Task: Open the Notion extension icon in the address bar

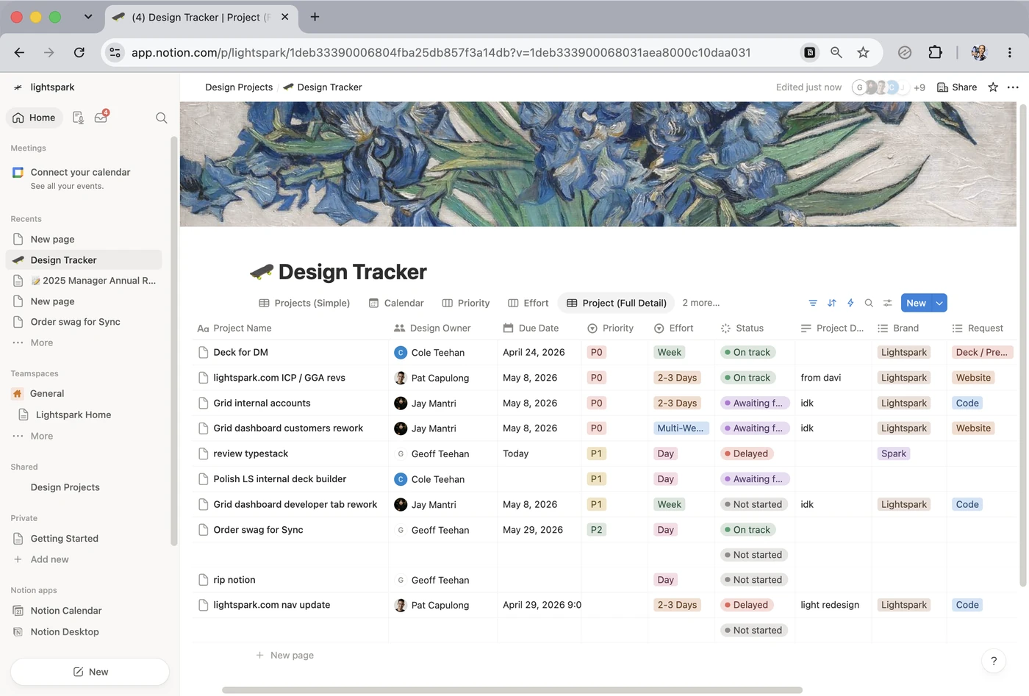Action: click(809, 52)
